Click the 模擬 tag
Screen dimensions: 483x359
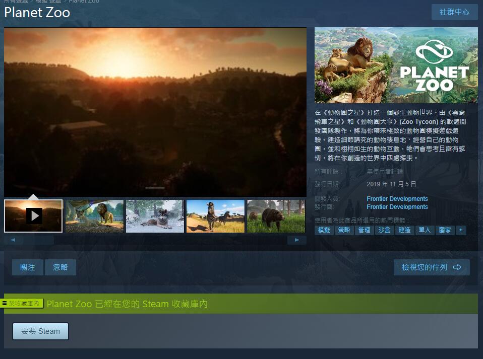(x=324, y=230)
